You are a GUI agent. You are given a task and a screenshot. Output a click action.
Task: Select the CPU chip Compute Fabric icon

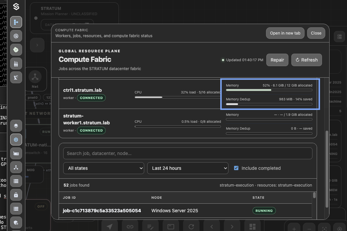(x=16, y=140)
